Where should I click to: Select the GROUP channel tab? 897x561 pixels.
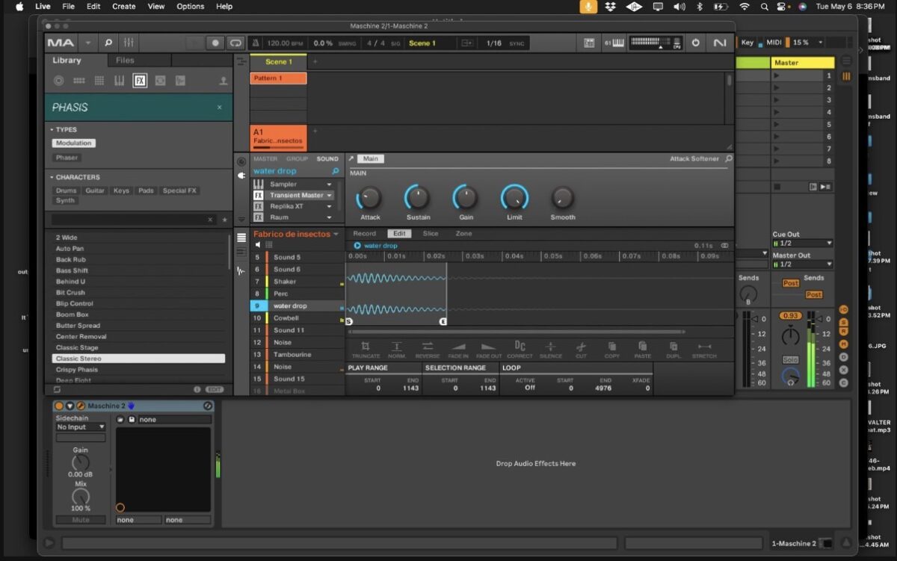[297, 159]
